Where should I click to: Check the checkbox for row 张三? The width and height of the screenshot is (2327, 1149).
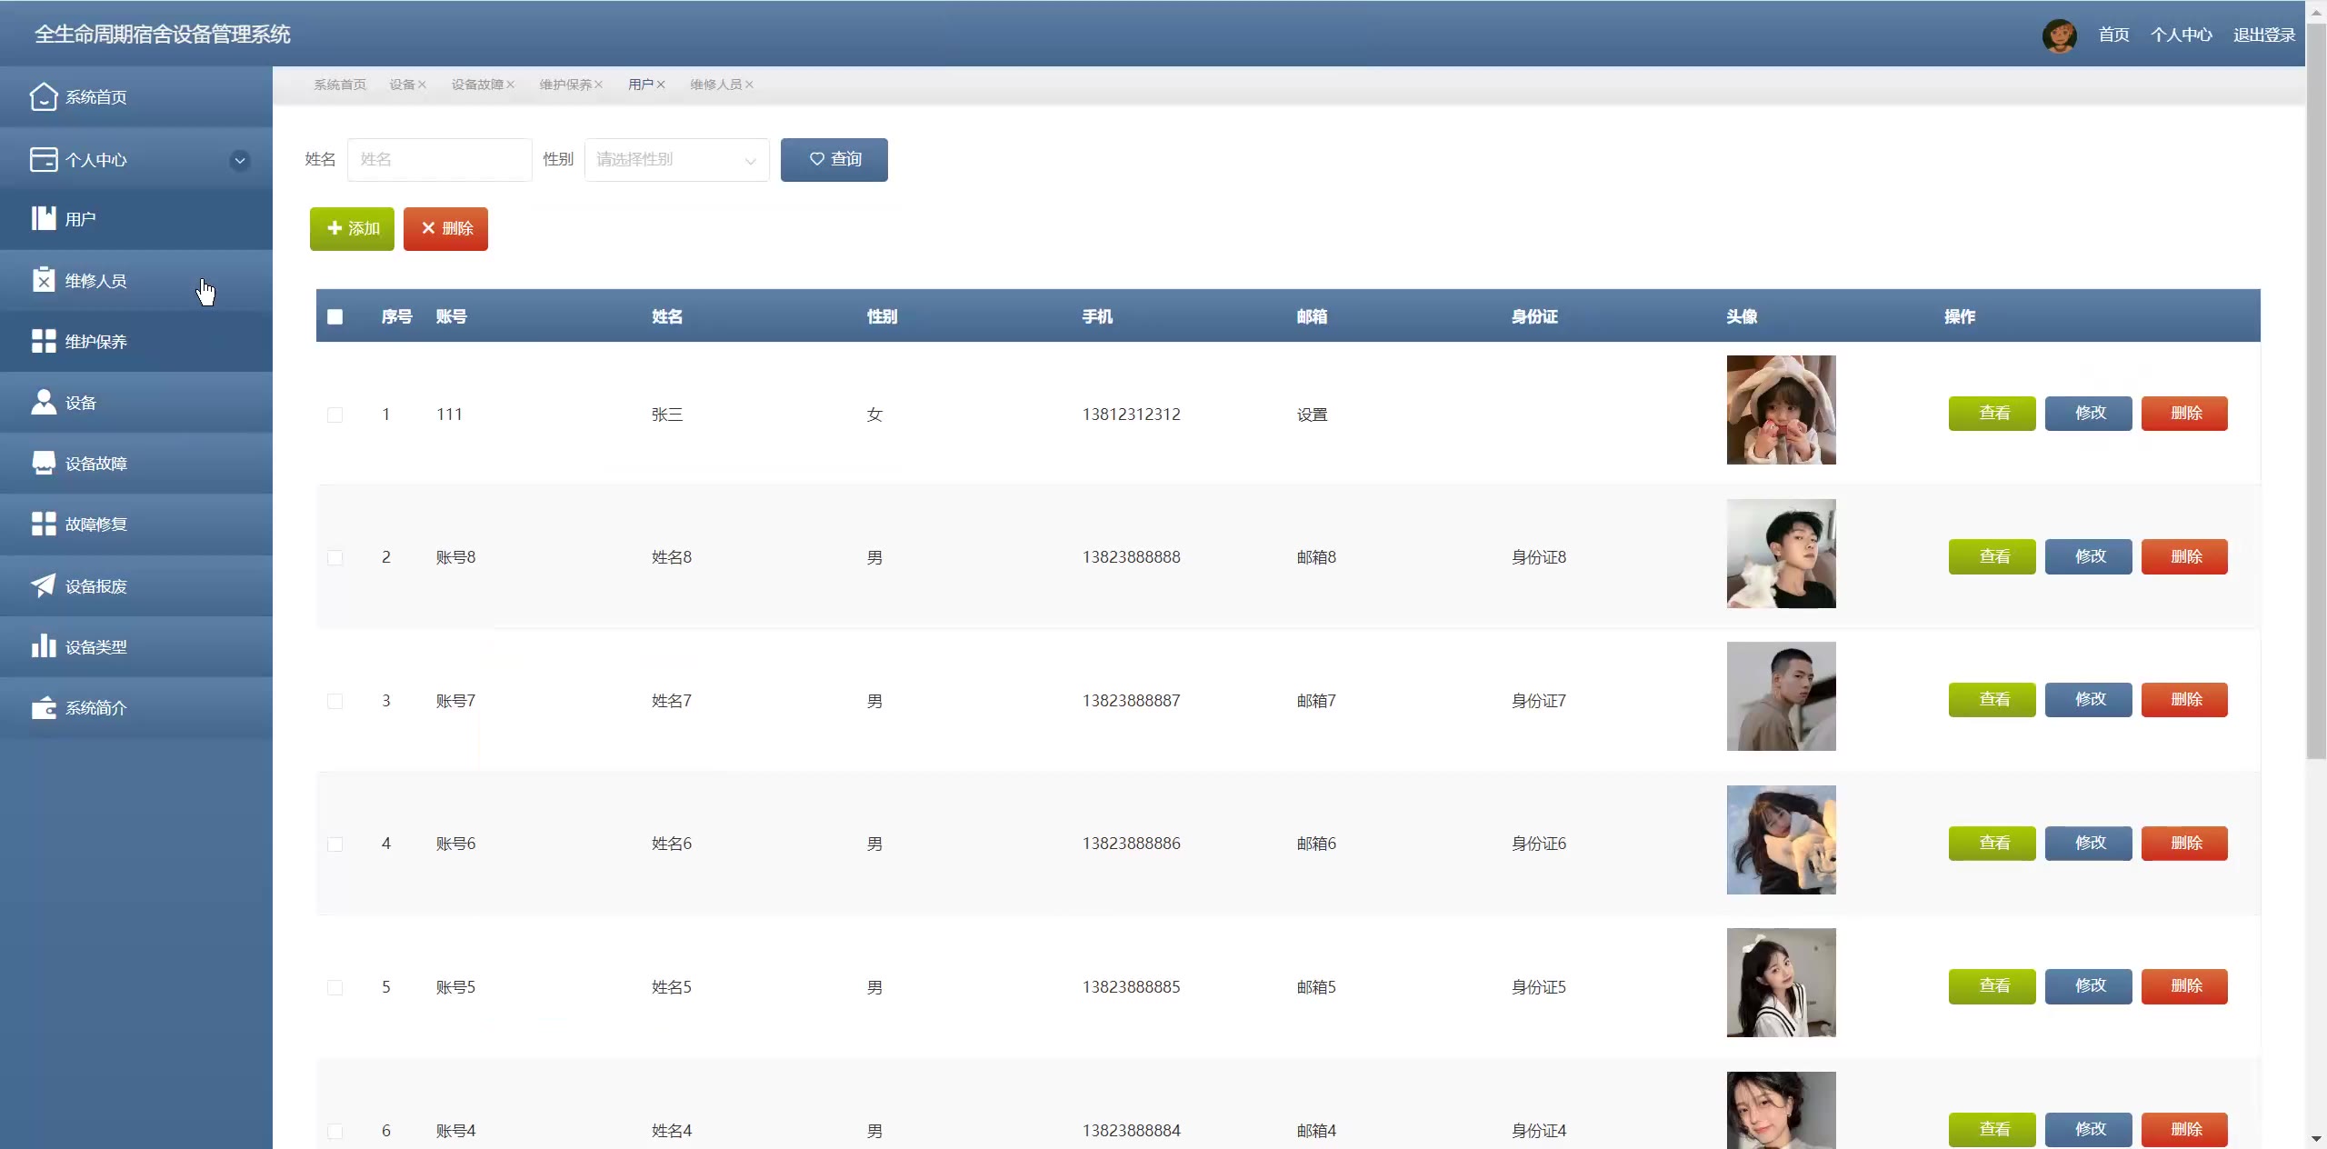[335, 415]
